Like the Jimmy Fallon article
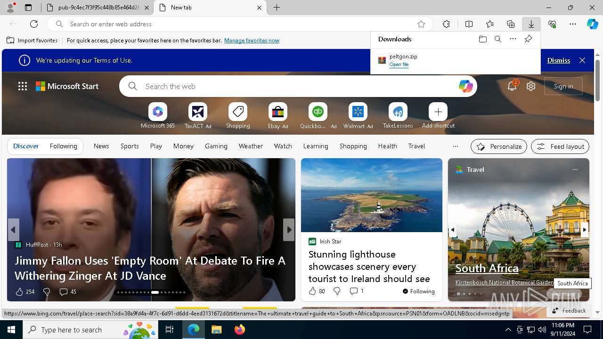The image size is (603, 339). (x=19, y=292)
